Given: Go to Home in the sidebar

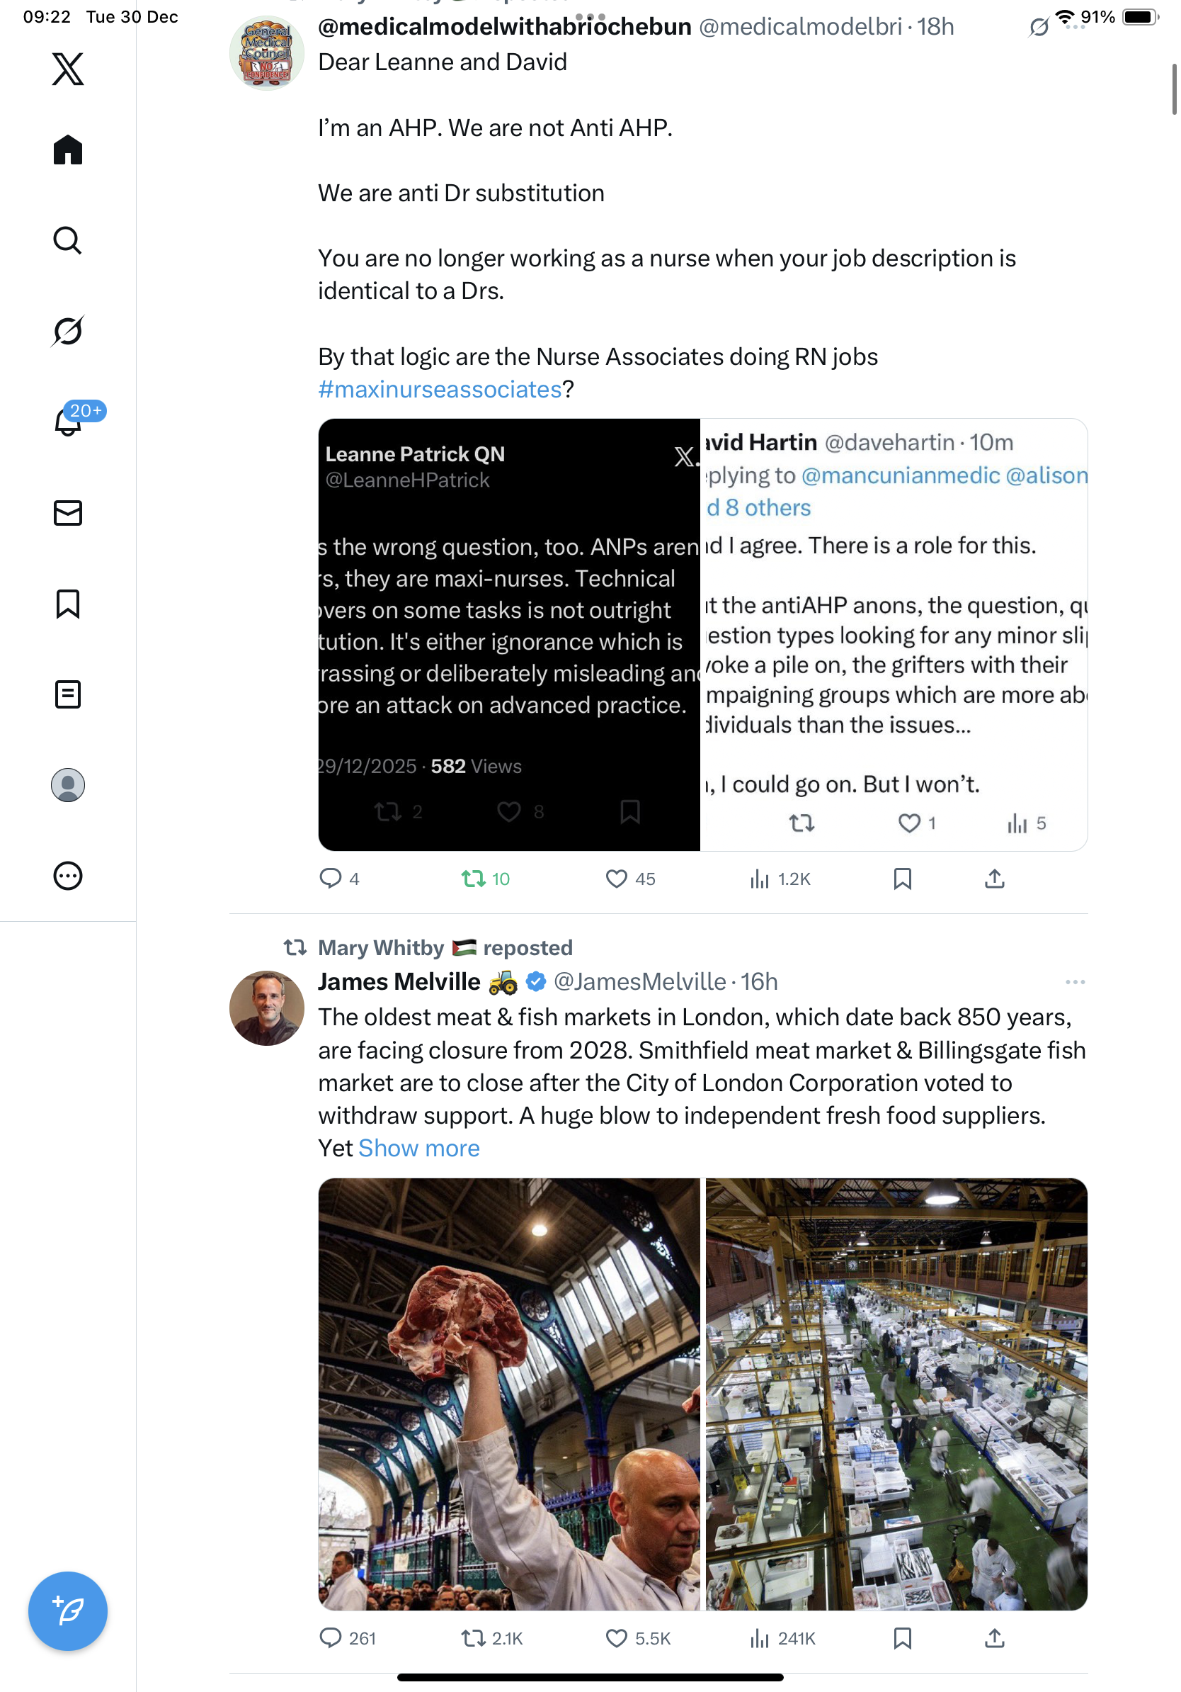Looking at the screenshot, I should 68,150.
